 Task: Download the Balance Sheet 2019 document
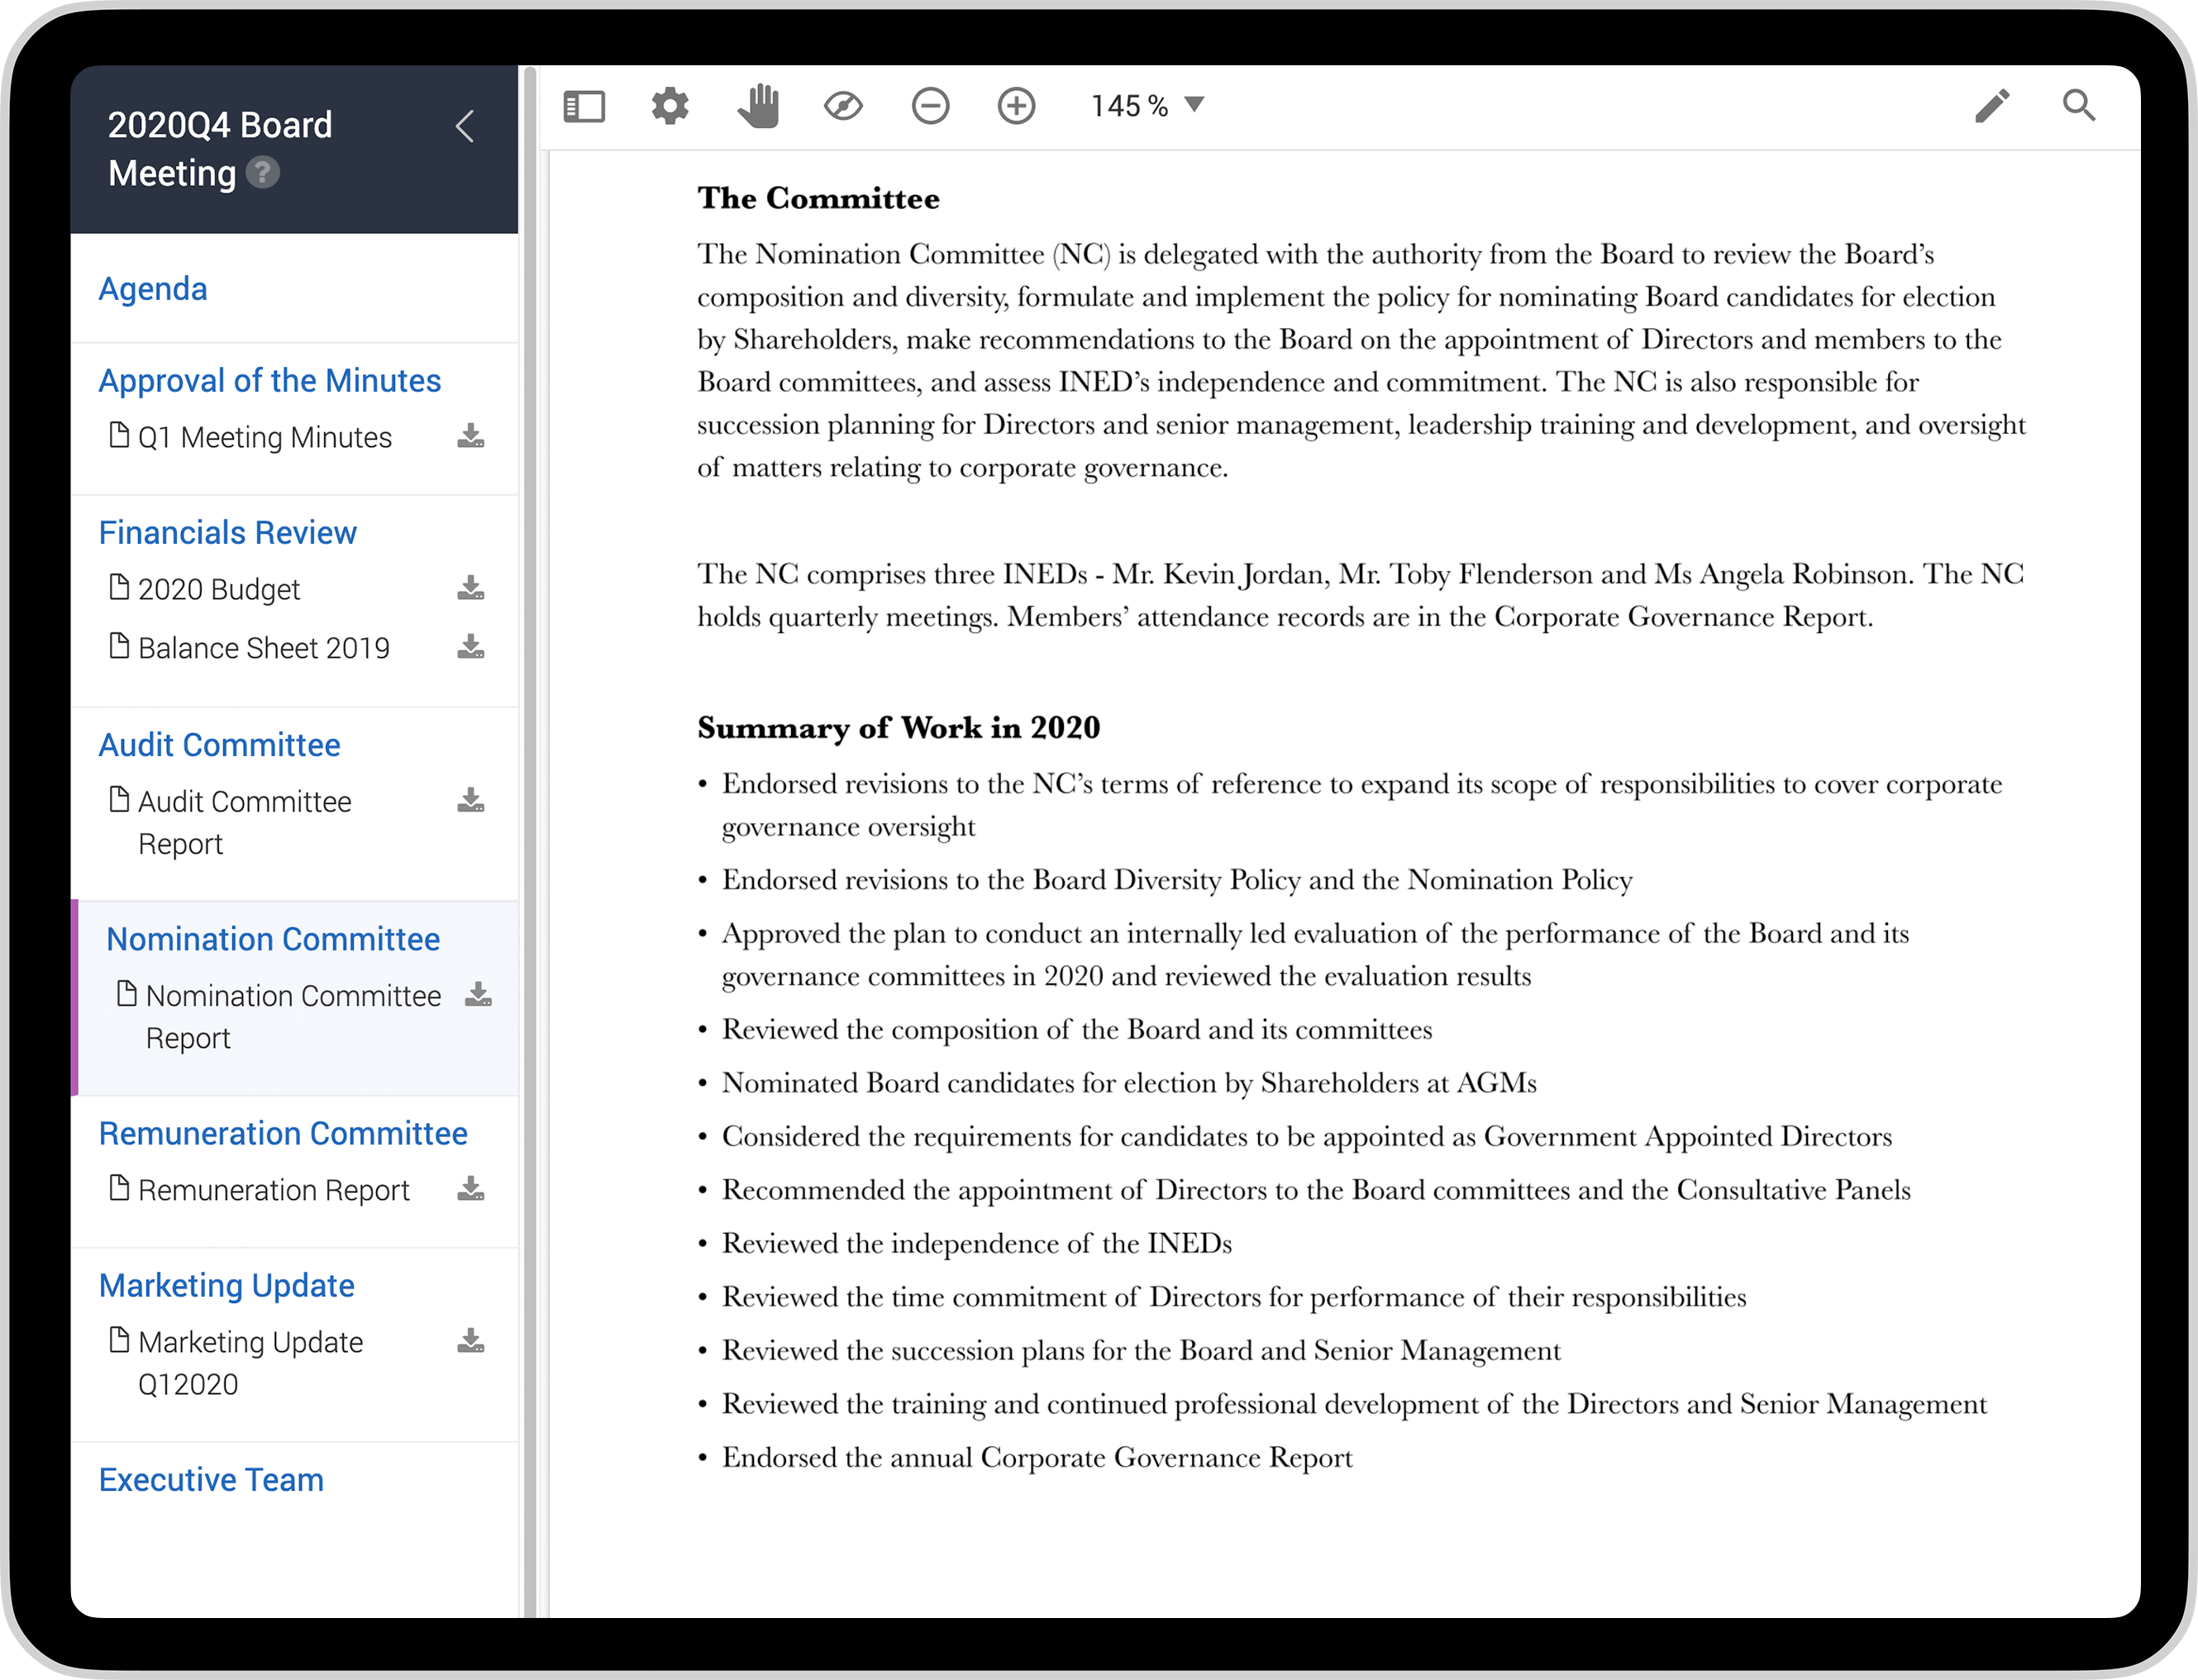pyautogui.click(x=471, y=648)
